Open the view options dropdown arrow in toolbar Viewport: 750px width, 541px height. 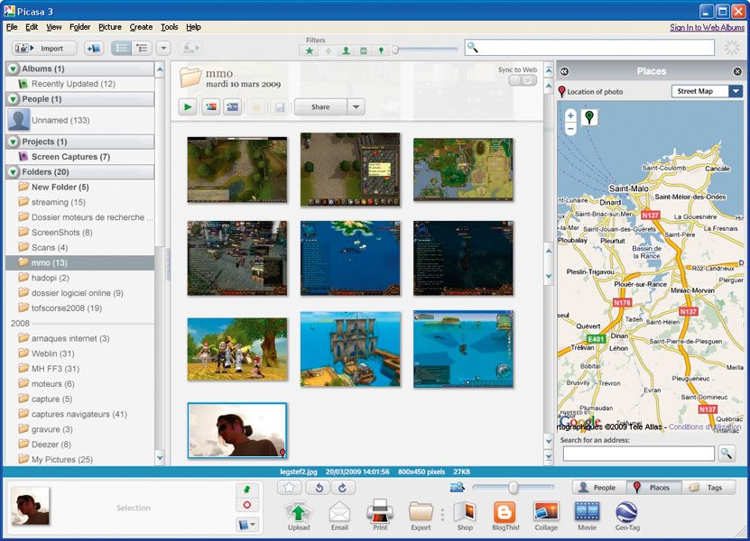click(x=163, y=49)
